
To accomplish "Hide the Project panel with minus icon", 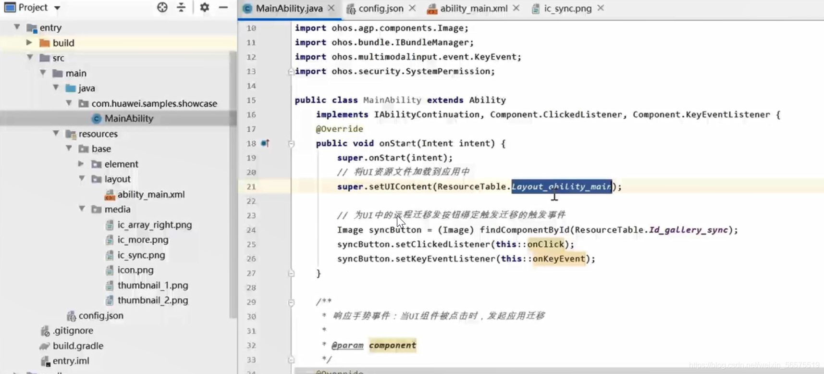I will tap(223, 7).
